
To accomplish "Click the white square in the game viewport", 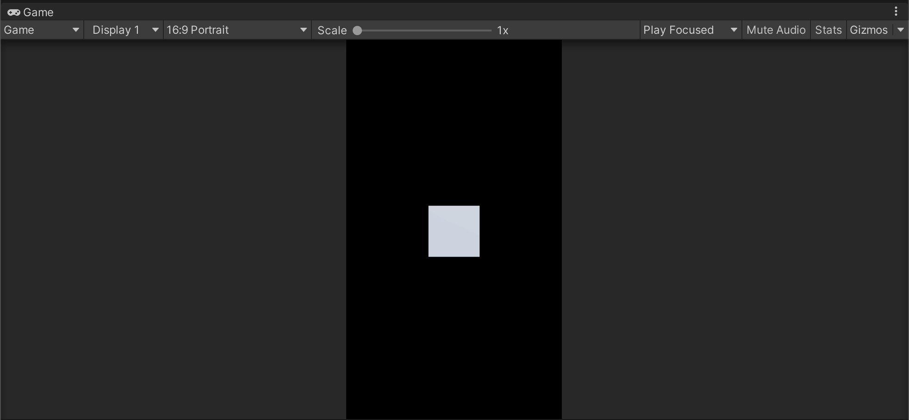I will [x=454, y=231].
